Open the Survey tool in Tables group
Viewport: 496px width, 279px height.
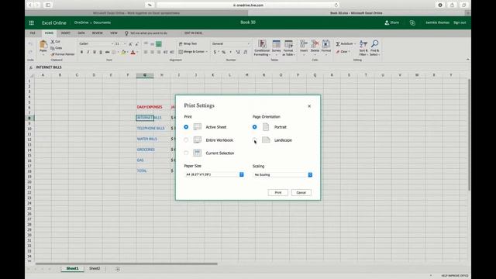276,46
